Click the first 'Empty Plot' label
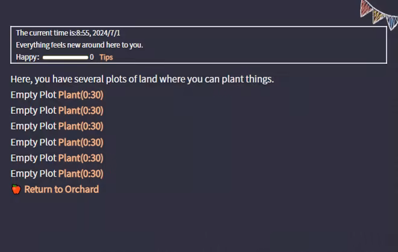This screenshot has width=398, height=252. [33, 95]
